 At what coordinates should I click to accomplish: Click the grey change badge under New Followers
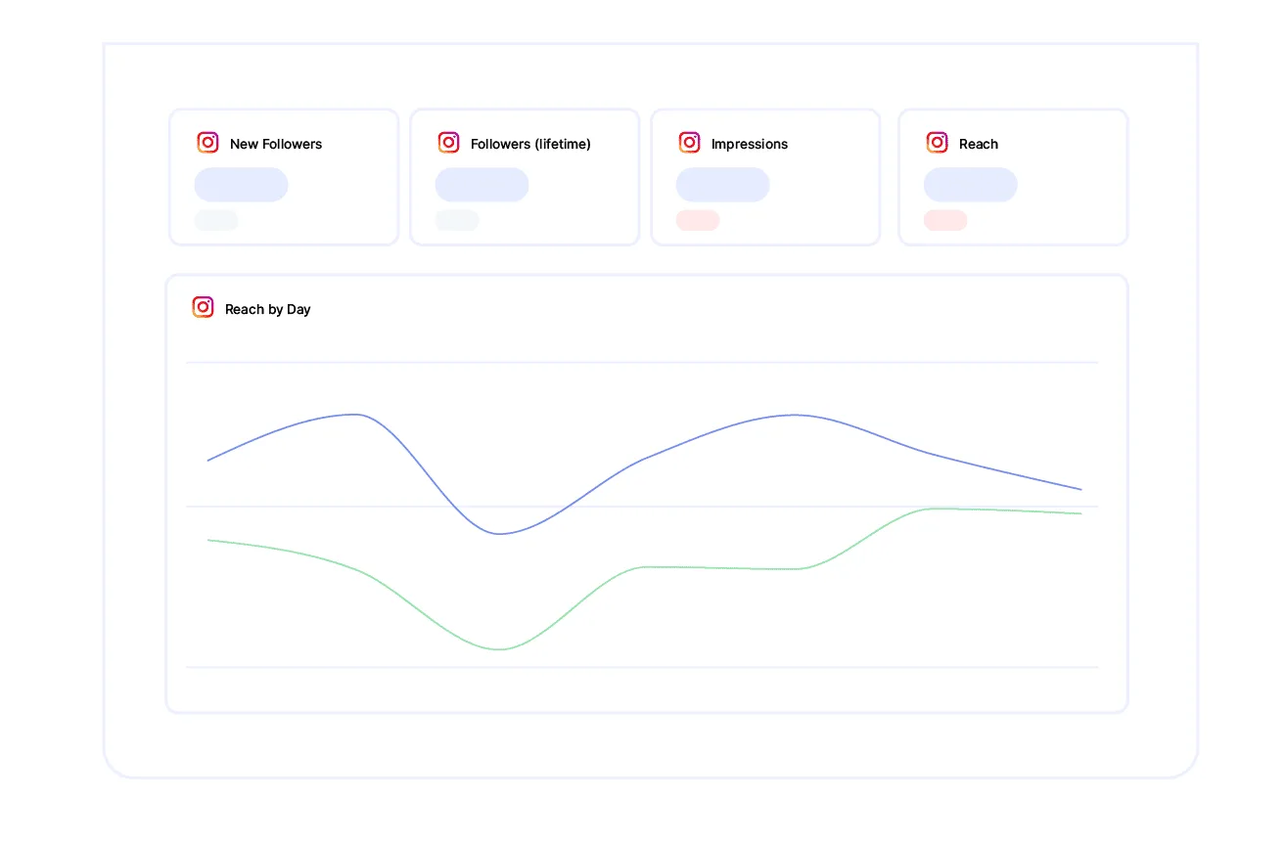(x=215, y=220)
